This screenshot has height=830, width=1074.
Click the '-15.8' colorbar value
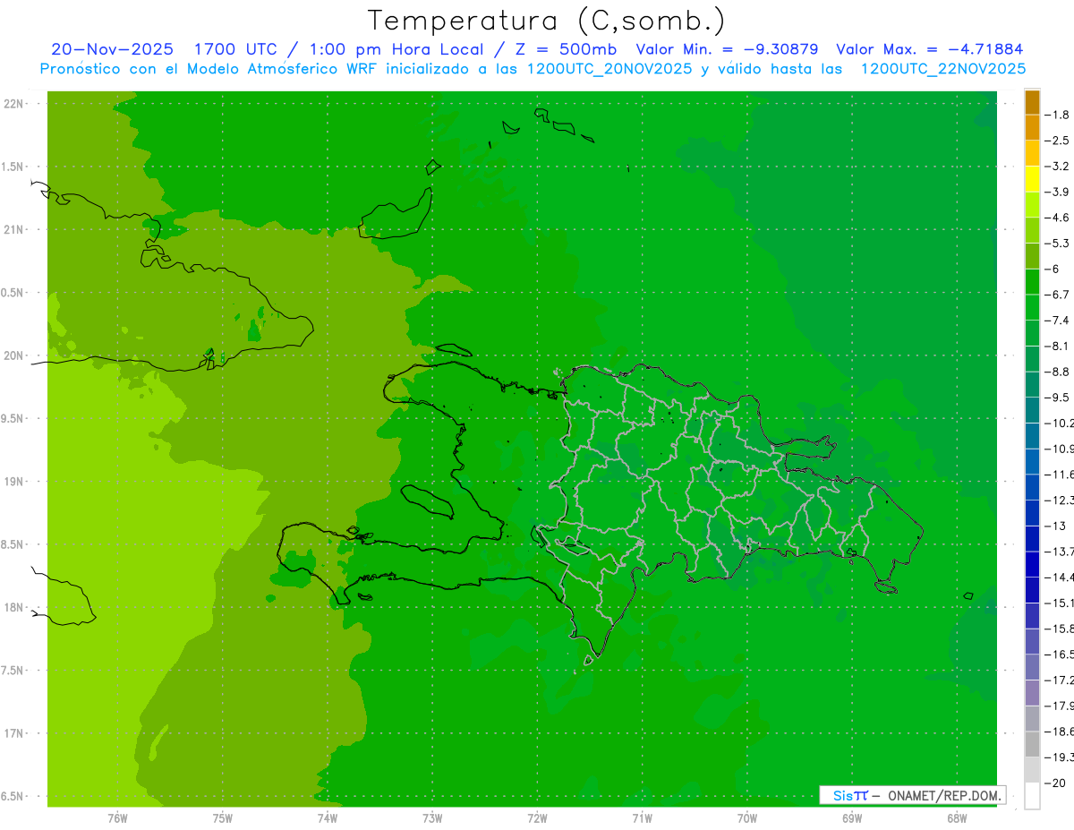click(1060, 629)
